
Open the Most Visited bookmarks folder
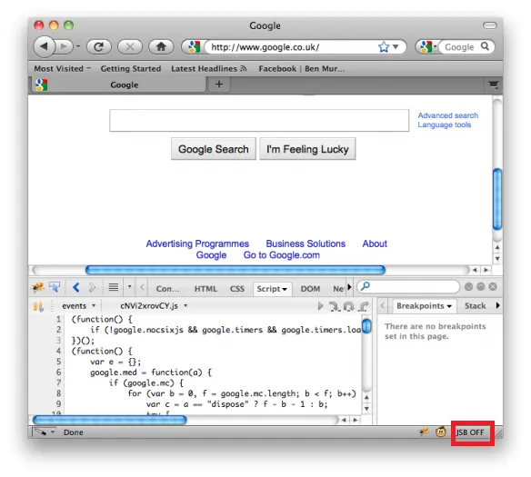(63, 69)
